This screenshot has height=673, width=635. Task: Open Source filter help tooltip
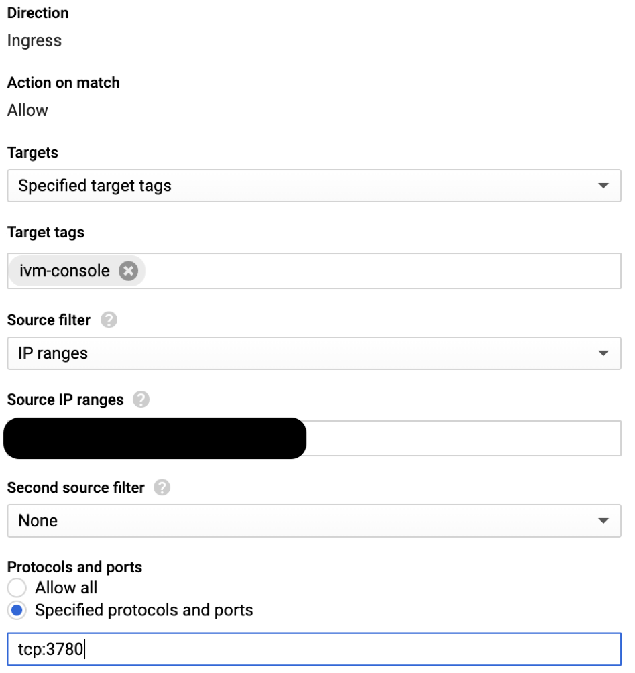(109, 320)
